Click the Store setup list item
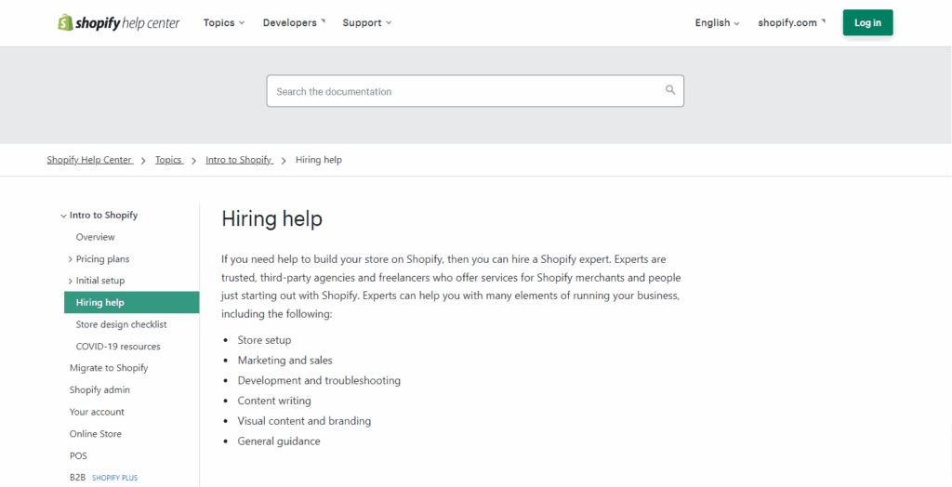Image resolution: width=952 pixels, height=487 pixels. coord(264,340)
